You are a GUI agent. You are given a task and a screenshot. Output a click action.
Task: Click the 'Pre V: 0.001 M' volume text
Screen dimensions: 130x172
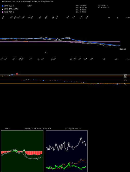[x=103, y=8]
